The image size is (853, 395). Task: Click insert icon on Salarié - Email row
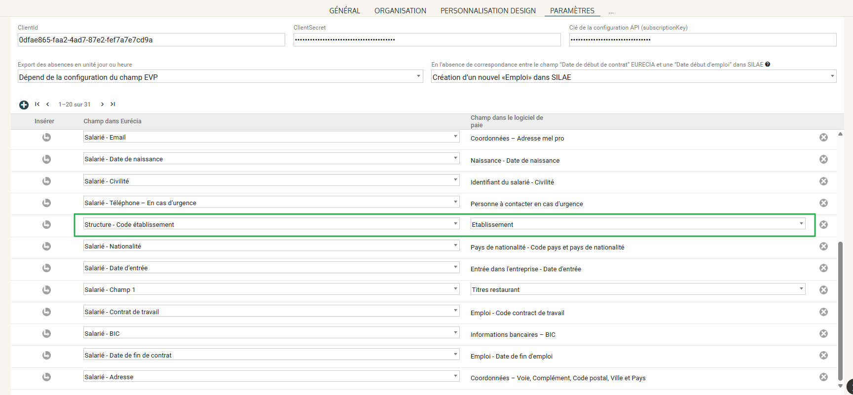pos(46,138)
